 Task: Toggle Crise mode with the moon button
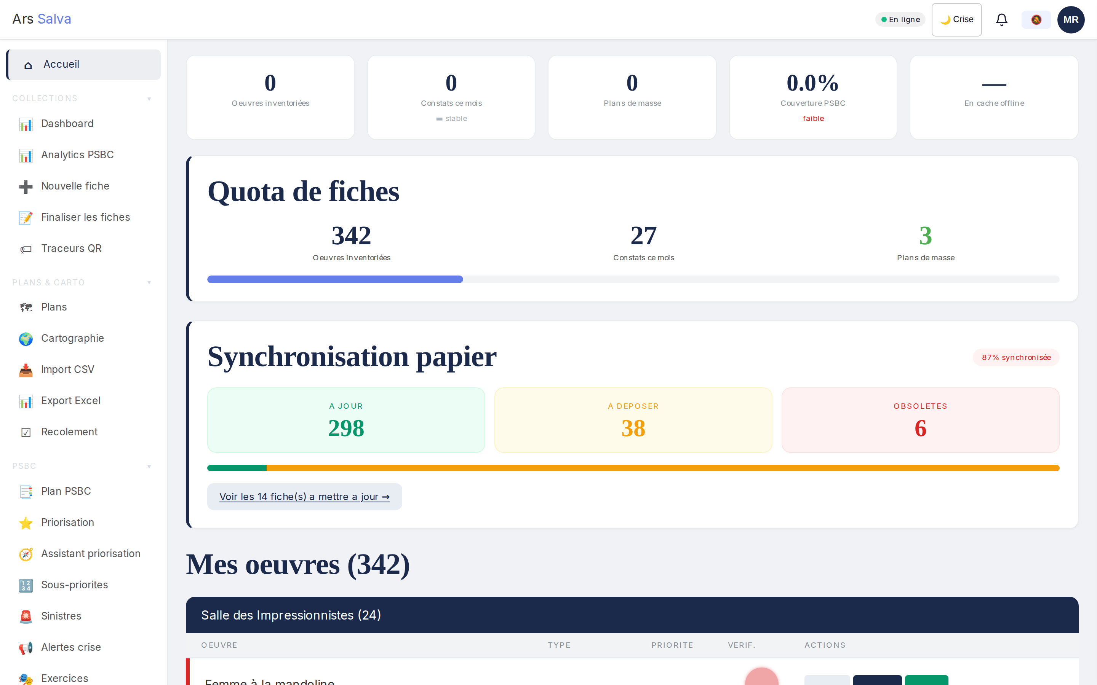point(956,19)
